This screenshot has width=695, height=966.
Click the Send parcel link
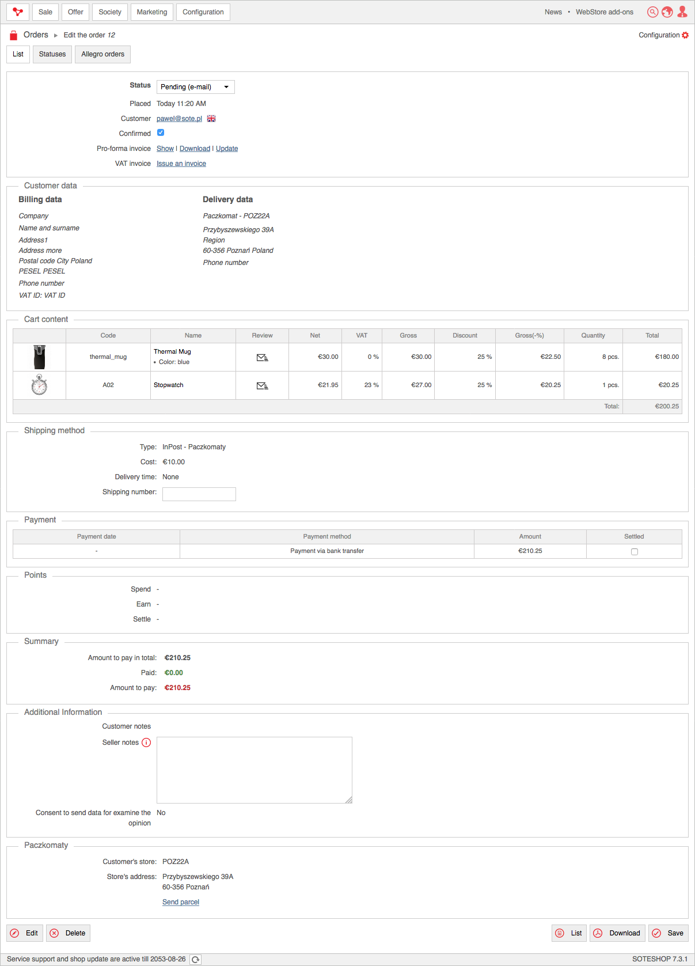[181, 902]
